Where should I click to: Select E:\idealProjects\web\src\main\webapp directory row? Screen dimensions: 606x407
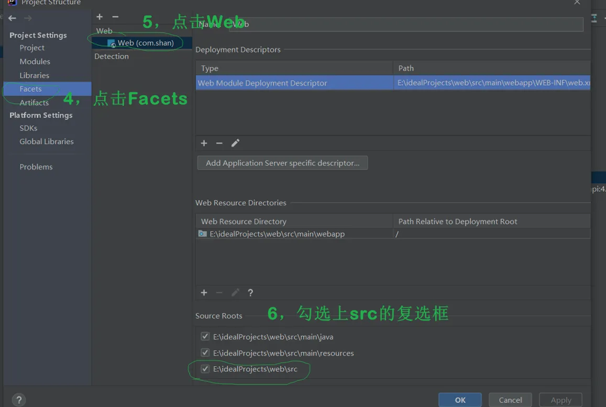393,234
